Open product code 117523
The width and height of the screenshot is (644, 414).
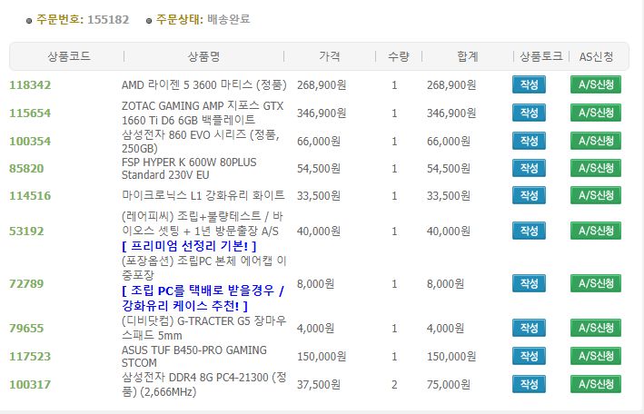[30, 356]
